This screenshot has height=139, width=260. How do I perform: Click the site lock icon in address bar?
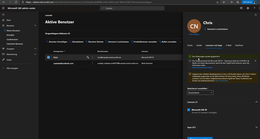[x=23, y=2]
